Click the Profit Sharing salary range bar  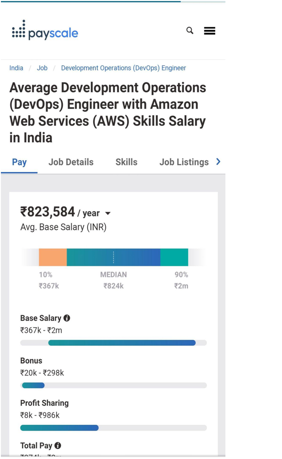pyautogui.click(x=113, y=427)
